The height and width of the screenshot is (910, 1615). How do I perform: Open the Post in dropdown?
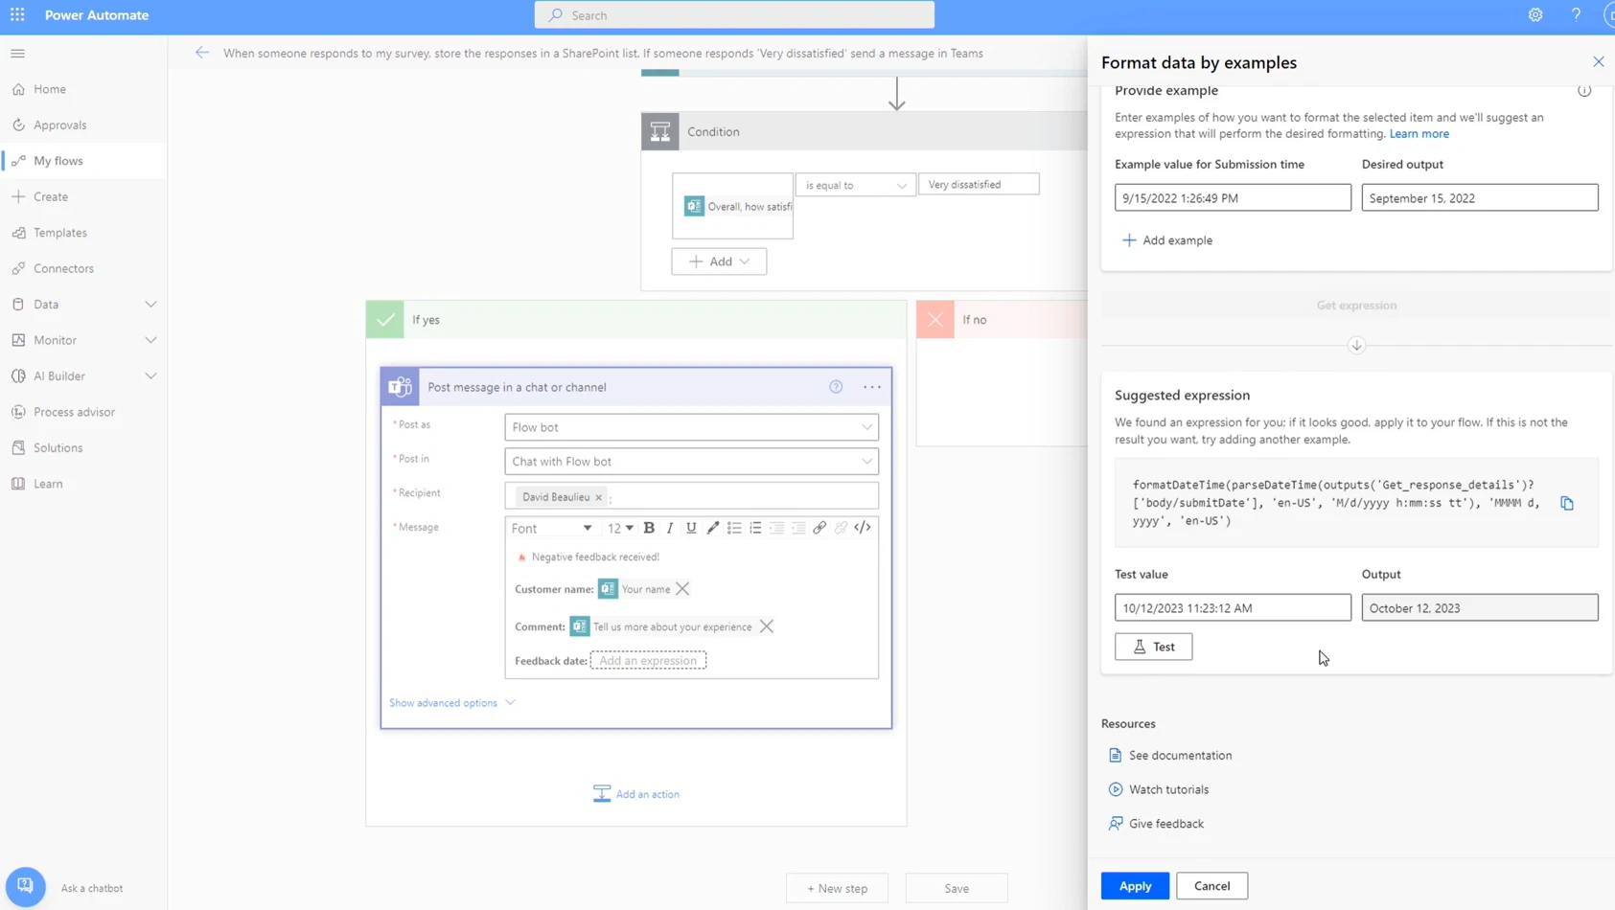point(691,462)
